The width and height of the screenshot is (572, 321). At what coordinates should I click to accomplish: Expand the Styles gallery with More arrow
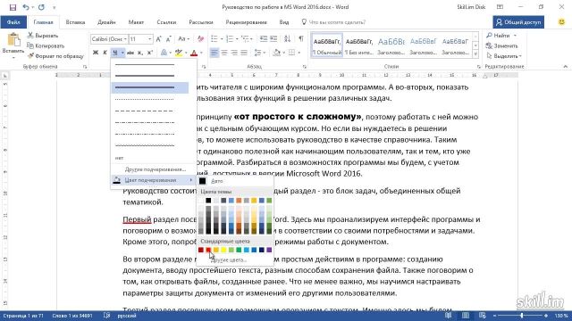475,54
